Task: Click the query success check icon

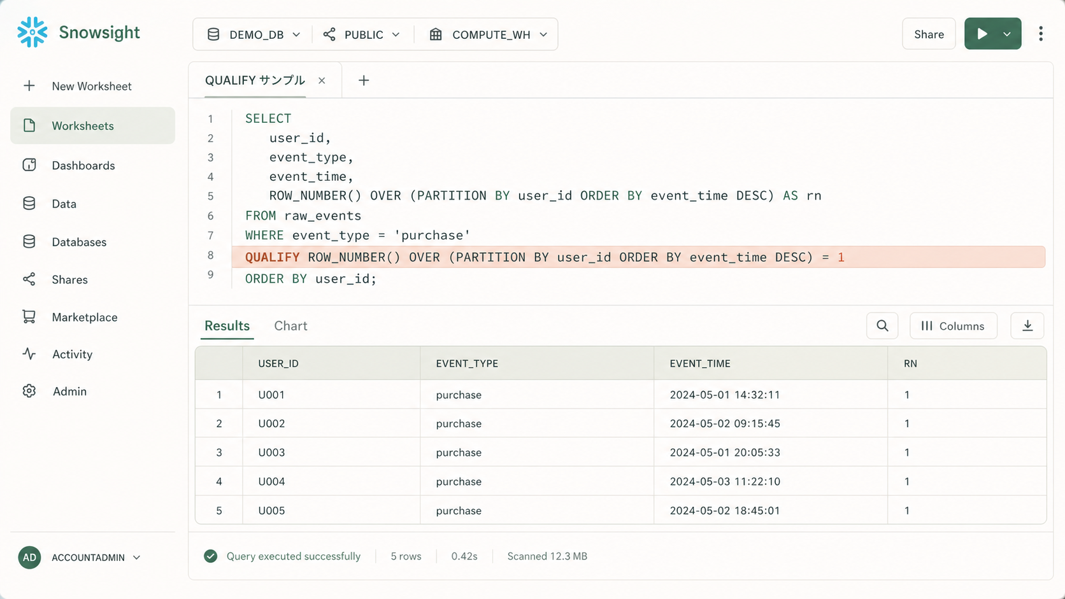Action: (211, 556)
